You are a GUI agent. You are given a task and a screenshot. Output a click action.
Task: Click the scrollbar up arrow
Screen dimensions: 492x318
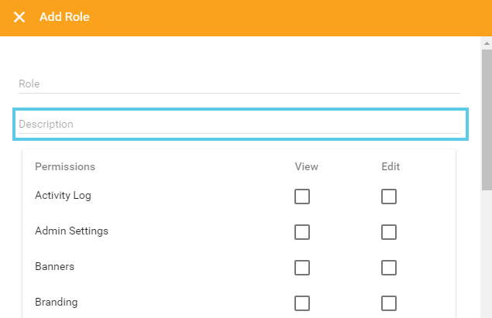(487, 43)
